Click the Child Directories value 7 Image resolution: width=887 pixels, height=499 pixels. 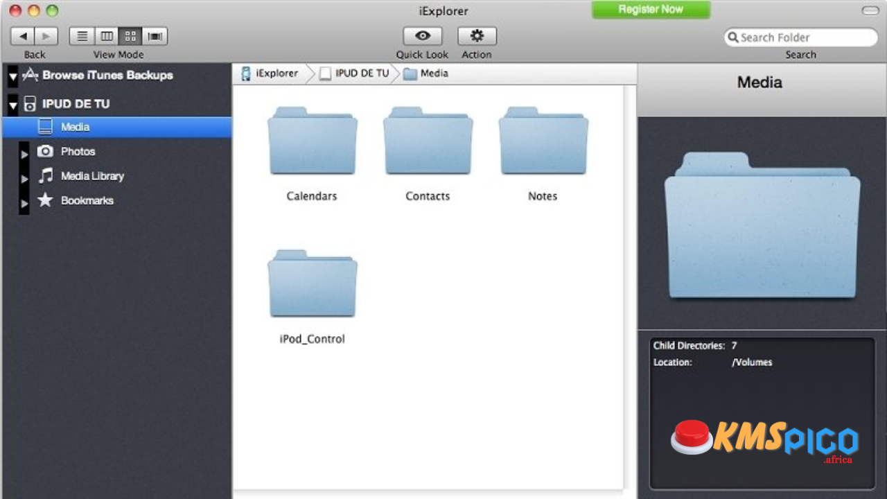pos(734,345)
